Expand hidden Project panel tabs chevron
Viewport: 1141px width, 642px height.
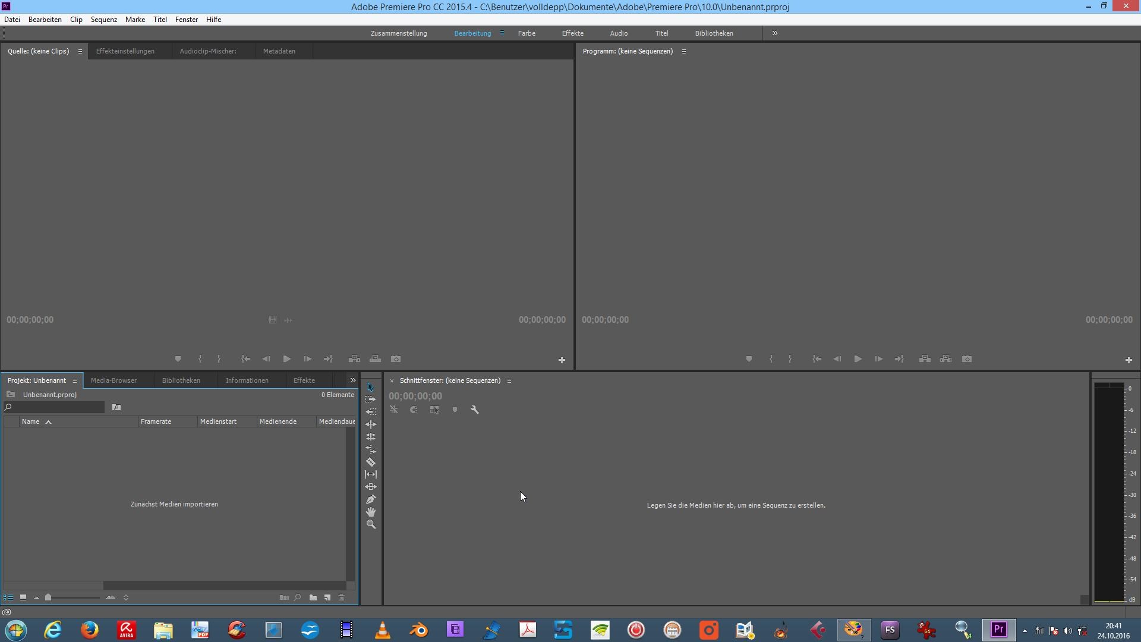pos(353,380)
